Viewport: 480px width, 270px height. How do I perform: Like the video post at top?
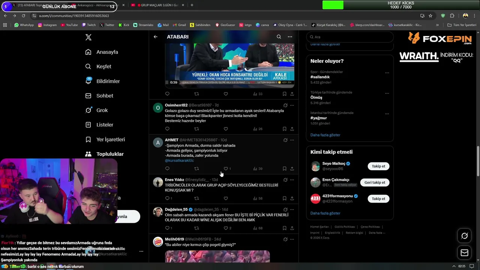pyautogui.click(x=226, y=94)
